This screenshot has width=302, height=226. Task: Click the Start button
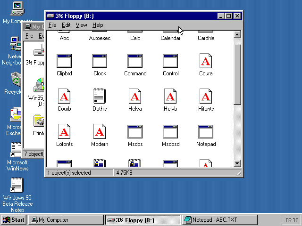click(13, 220)
